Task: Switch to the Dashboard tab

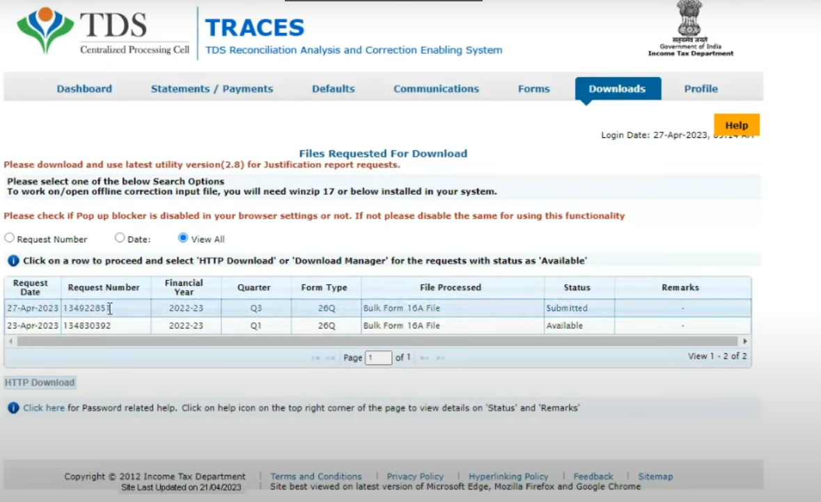Action: pyautogui.click(x=84, y=89)
